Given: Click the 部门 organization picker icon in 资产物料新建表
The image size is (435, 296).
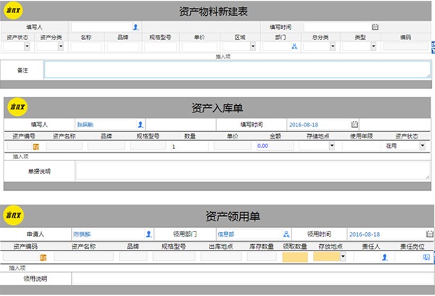Looking at the screenshot, I should (295, 46).
